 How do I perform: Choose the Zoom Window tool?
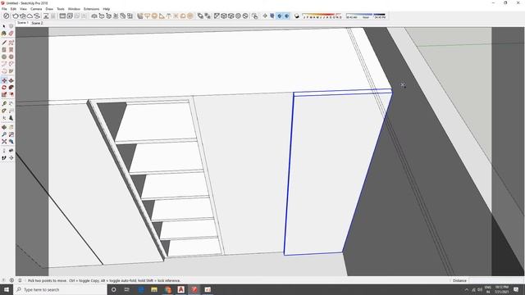pos(11,134)
